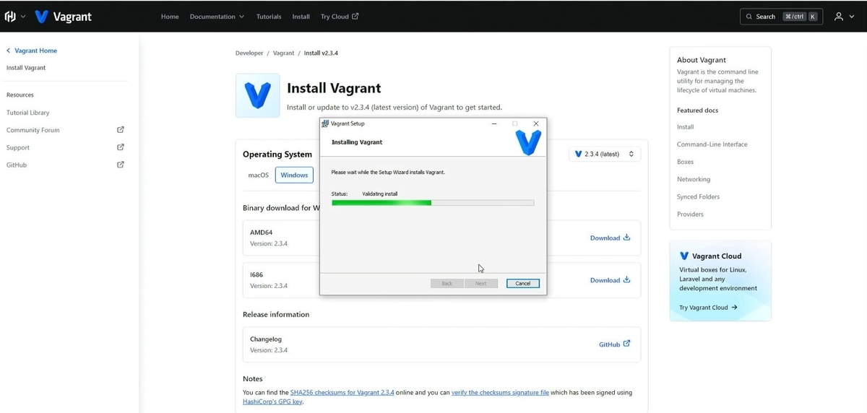Select the macOS operating system tab
The height and width of the screenshot is (413, 867).
[x=259, y=175]
